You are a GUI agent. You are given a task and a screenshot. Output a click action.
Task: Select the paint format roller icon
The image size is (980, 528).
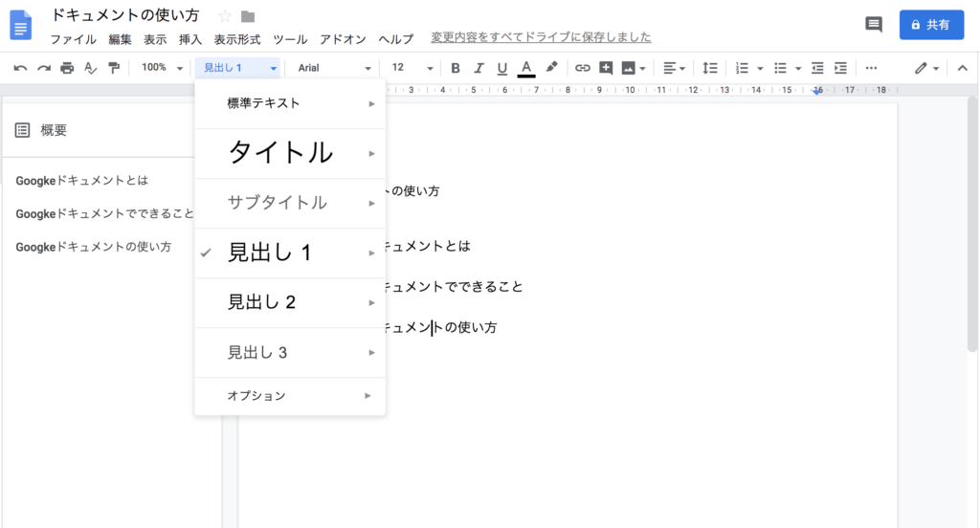point(114,68)
